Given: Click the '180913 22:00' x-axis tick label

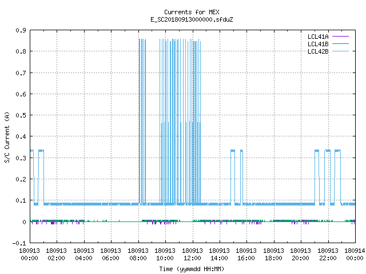Looking at the screenshot, I should [x=328, y=255].
